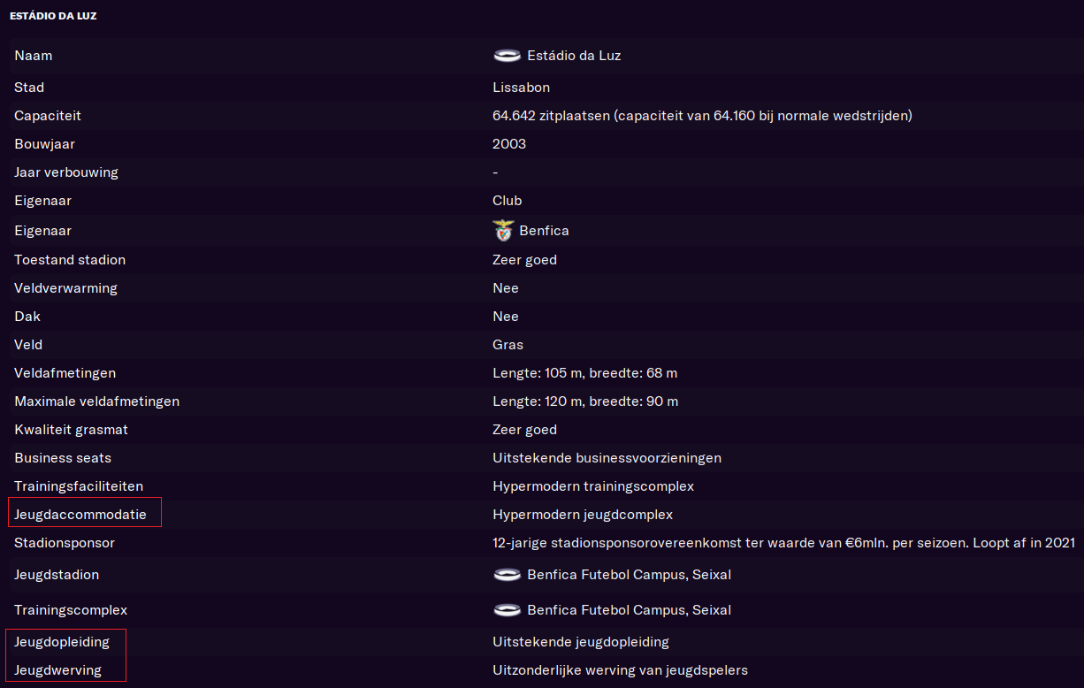Click the stadium icon beside Estádio da Luz
Image resolution: width=1084 pixels, height=688 pixels.
tap(507, 56)
